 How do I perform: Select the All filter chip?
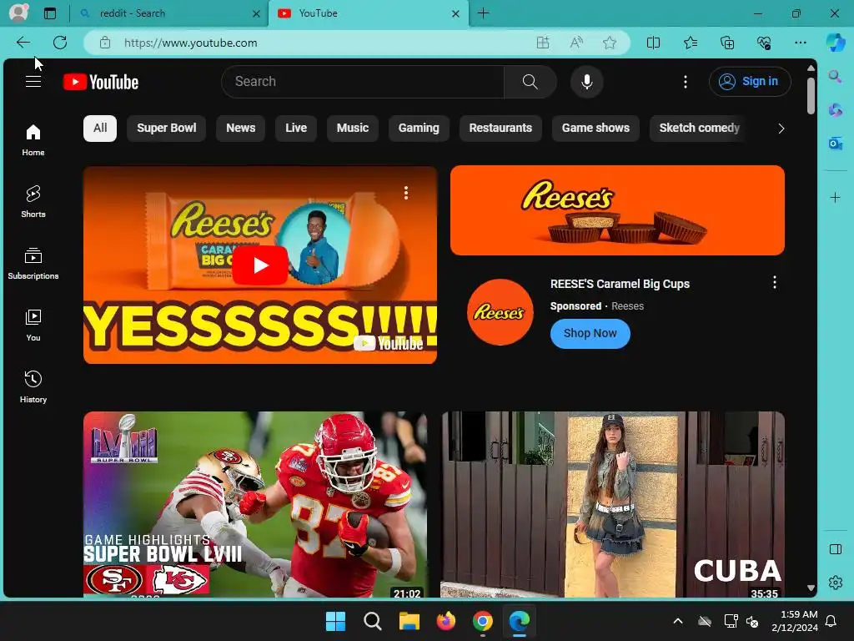point(100,128)
